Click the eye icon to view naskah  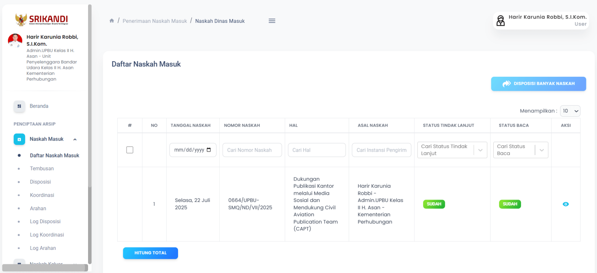566,204
